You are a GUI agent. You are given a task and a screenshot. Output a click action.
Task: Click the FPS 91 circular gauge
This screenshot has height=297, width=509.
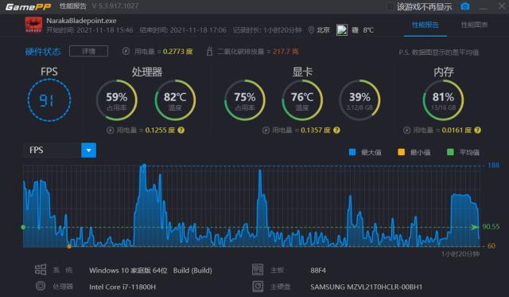pos(49,100)
